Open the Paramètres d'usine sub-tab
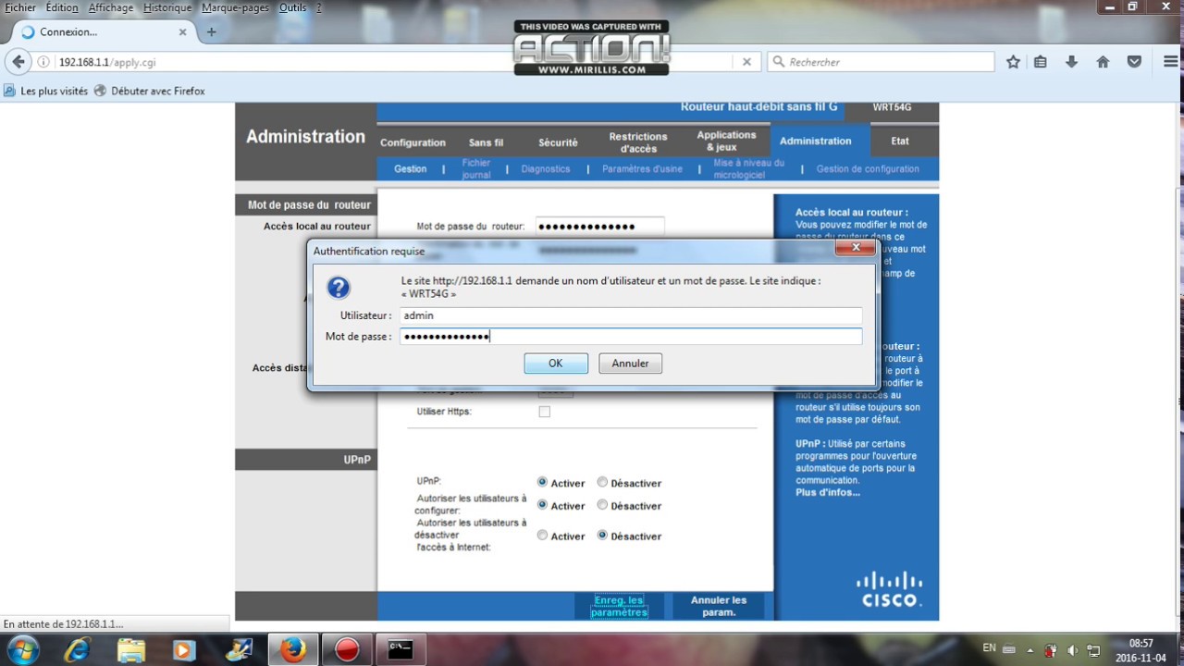Screen dimensions: 1184x666 tap(642, 169)
